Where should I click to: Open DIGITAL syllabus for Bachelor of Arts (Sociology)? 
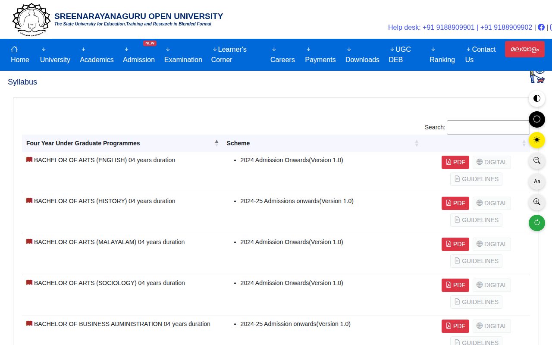(492, 285)
